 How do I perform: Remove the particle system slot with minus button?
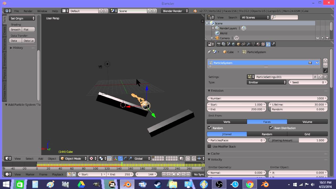point(325,65)
